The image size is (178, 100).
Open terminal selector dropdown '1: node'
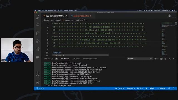pos(140,59)
